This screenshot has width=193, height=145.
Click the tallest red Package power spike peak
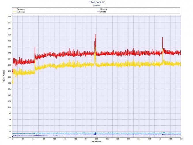95,35
